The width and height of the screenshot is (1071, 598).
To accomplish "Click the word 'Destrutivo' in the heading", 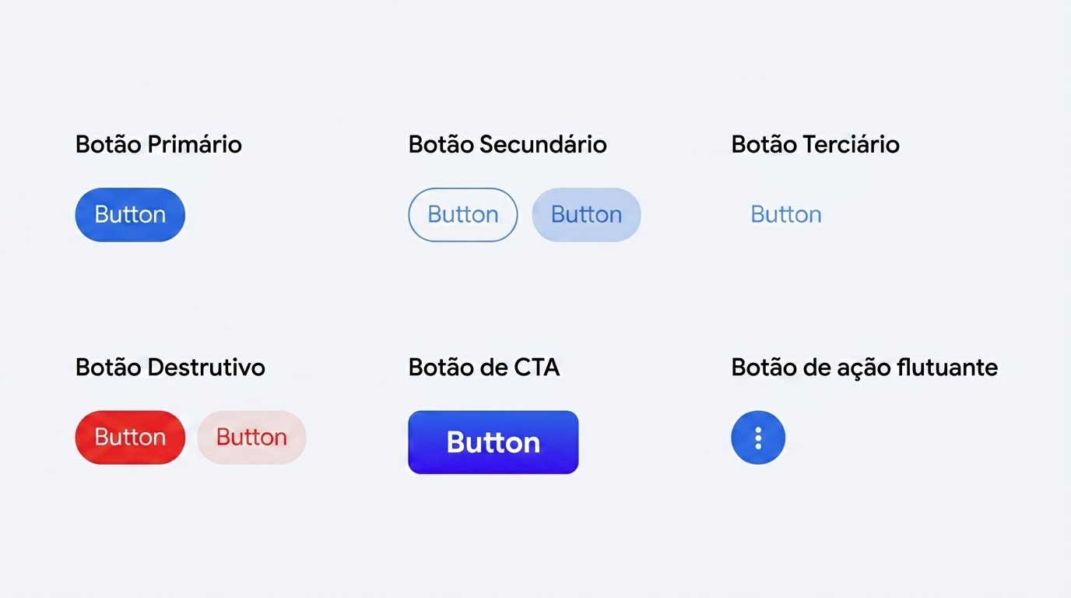I will [x=206, y=367].
